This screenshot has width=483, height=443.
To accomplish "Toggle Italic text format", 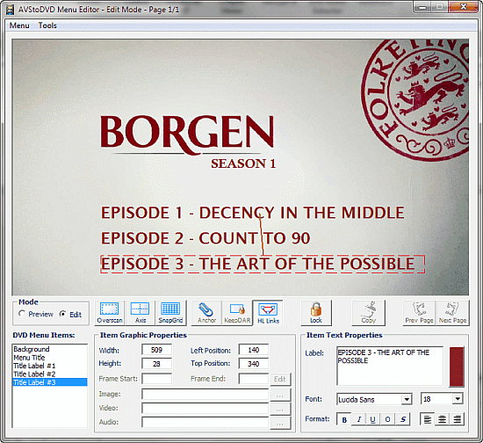I will coord(358,419).
